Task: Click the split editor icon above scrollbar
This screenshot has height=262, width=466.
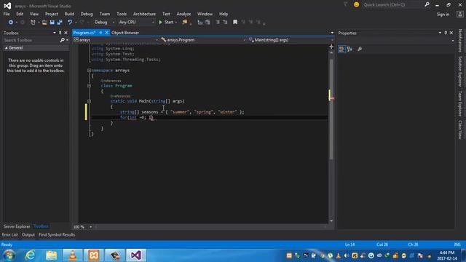Action: (331, 47)
